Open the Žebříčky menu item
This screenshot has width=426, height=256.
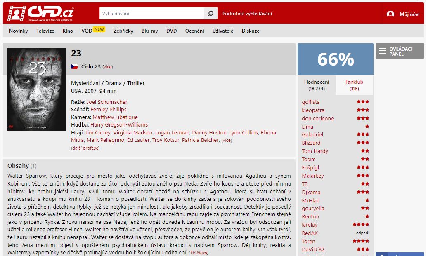click(x=123, y=31)
